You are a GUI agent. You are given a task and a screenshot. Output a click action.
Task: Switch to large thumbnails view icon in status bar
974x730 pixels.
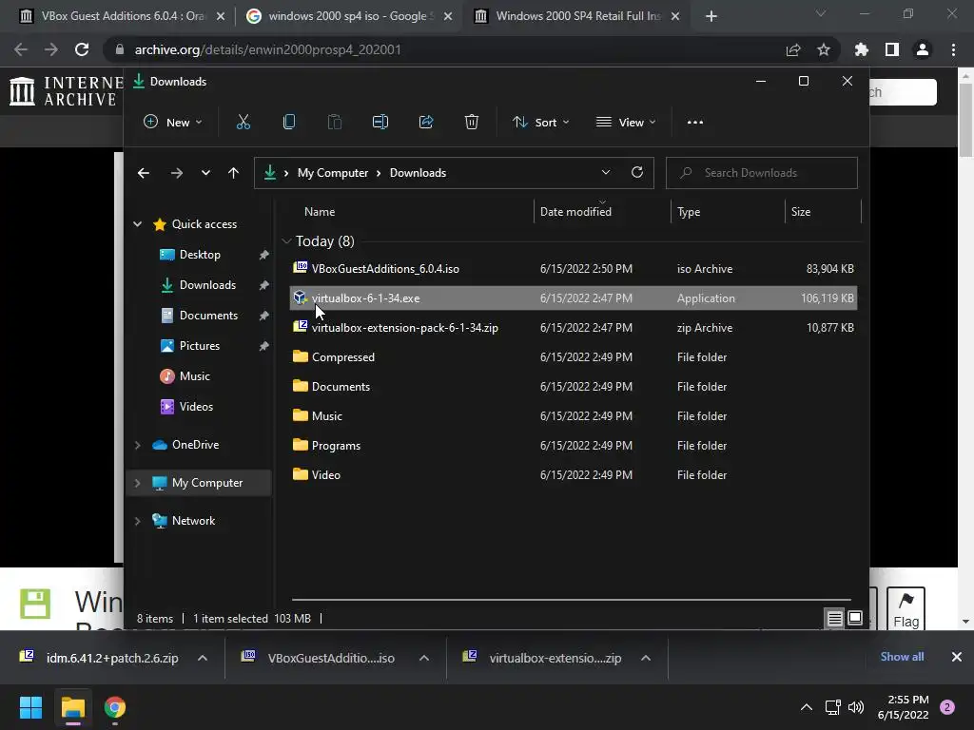(855, 618)
